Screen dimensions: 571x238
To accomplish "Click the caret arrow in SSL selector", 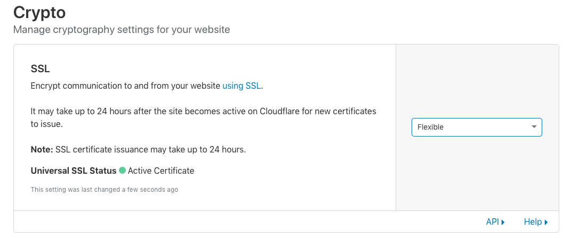I will [534, 127].
